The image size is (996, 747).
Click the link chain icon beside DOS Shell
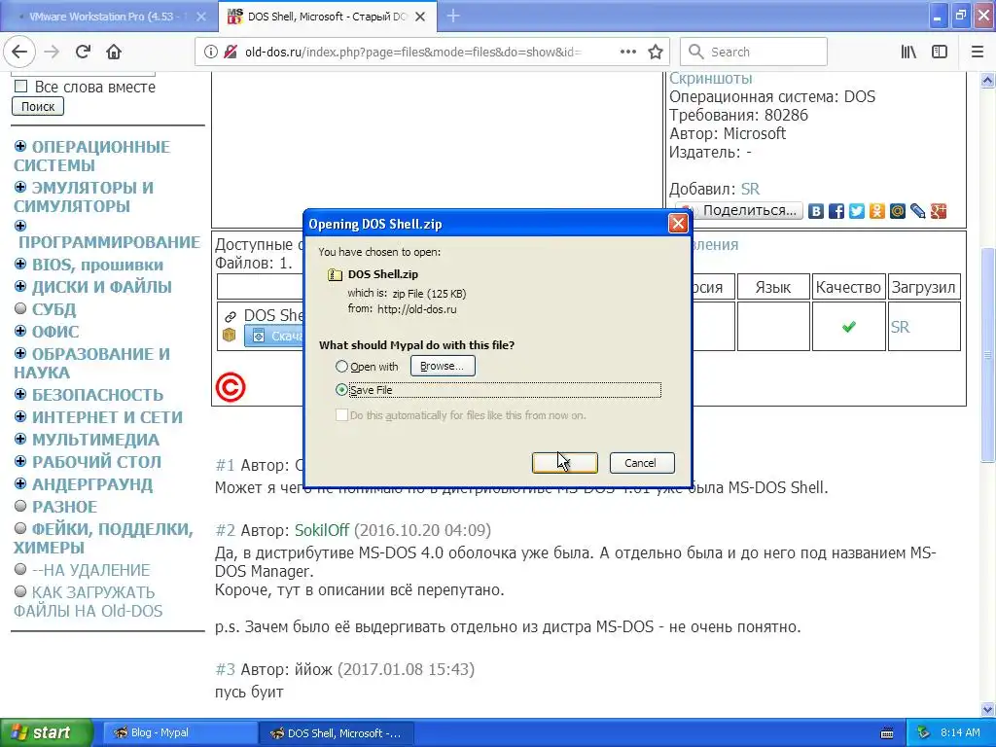pos(231,316)
